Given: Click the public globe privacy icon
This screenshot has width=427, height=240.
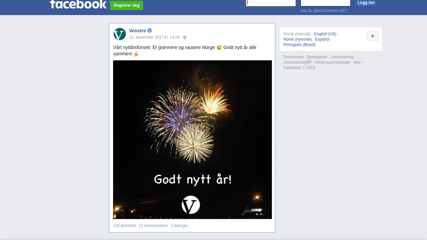Looking at the screenshot, I should 185,37.
